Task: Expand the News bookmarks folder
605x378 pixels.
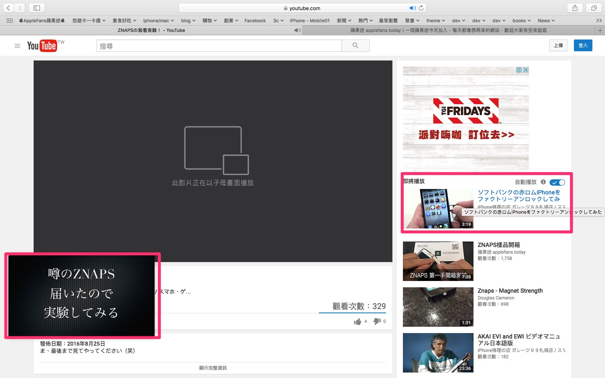Action: pyautogui.click(x=546, y=21)
